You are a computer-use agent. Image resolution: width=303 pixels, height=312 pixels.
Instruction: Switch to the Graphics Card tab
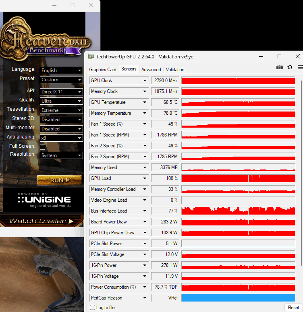103,70
